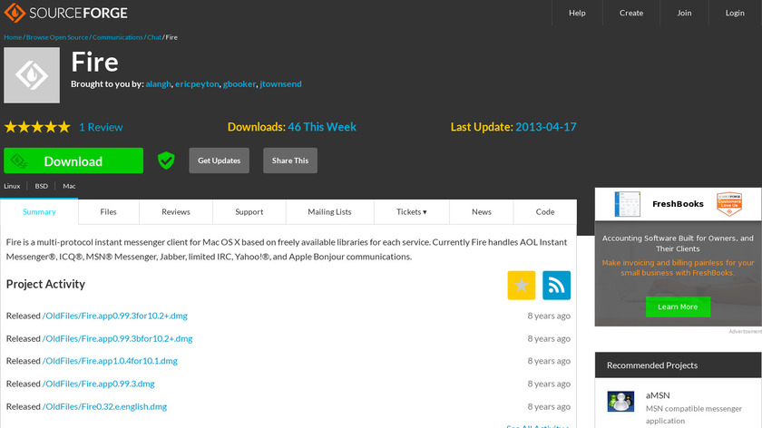Open the Help menu item

pyautogui.click(x=577, y=13)
